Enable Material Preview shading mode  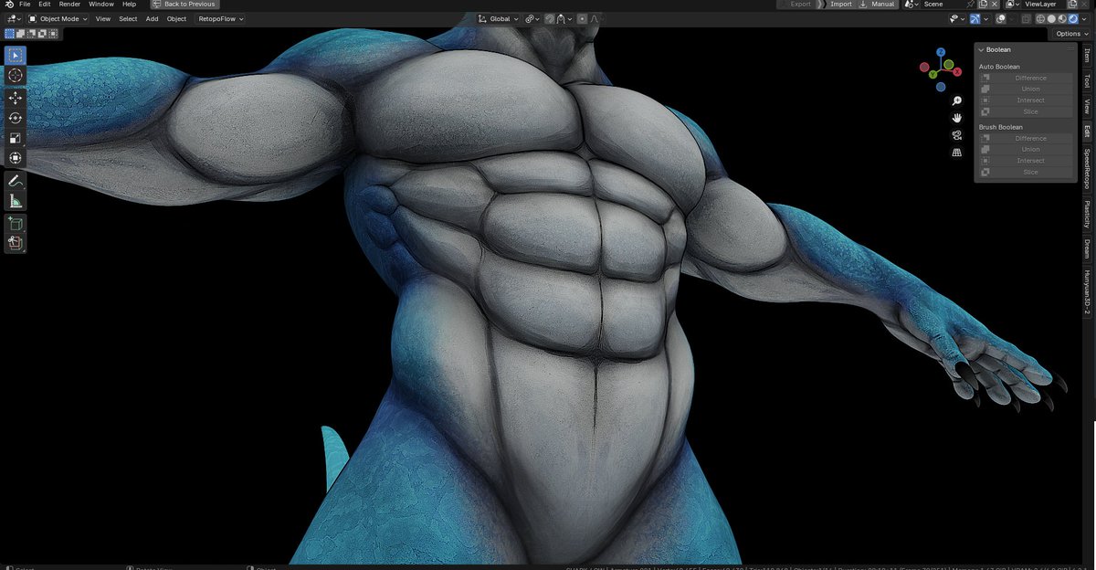pos(1061,18)
